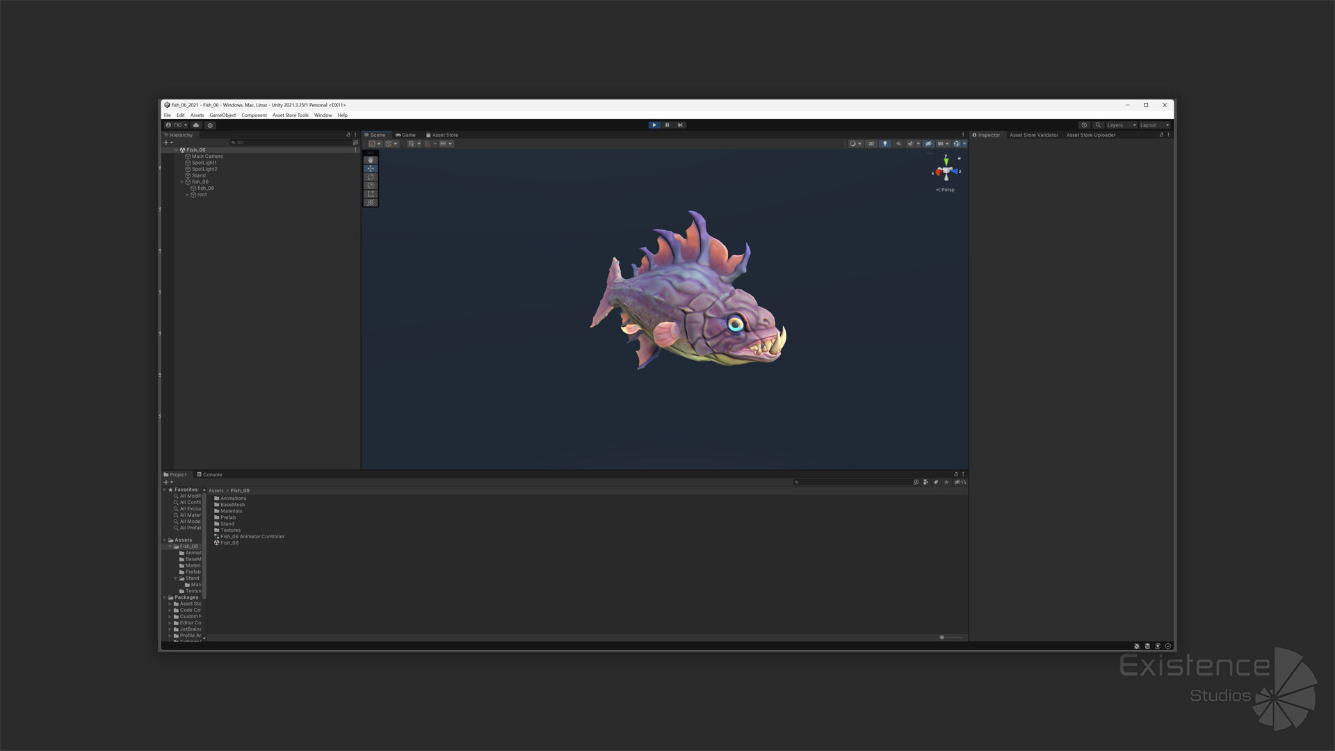
Task: Toggle Hierarchy panel lock icon
Action: (x=348, y=135)
